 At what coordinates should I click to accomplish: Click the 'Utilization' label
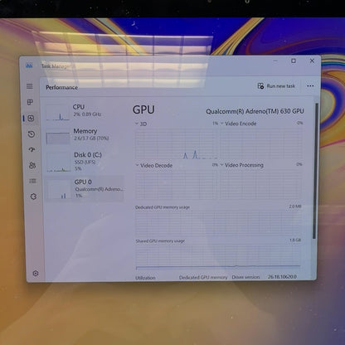(x=145, y=278)
